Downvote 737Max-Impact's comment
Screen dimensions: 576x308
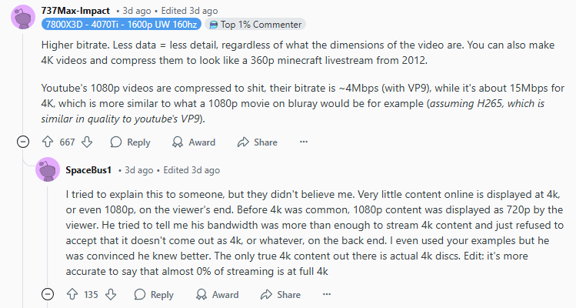pyautogui.click(x=87, y=142)
